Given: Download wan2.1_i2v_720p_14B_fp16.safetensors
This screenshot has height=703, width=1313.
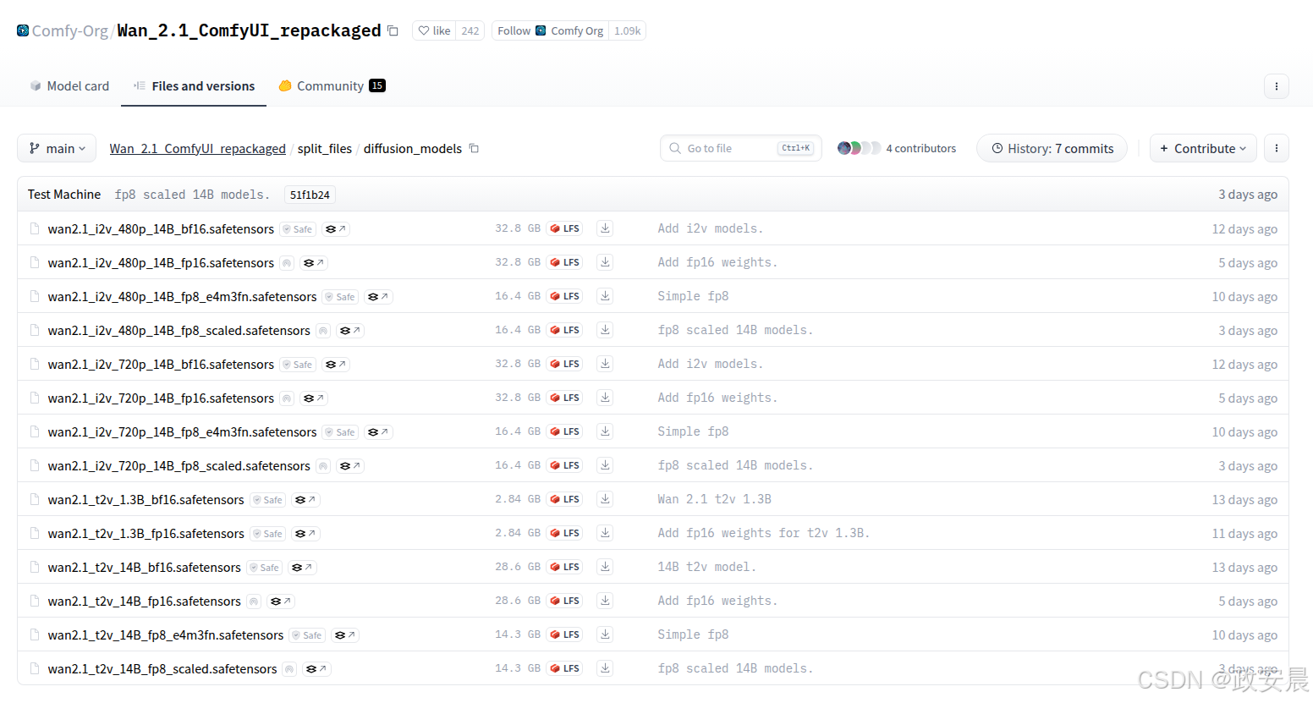Looking at the screenshot, I should (x=605, y=398).
